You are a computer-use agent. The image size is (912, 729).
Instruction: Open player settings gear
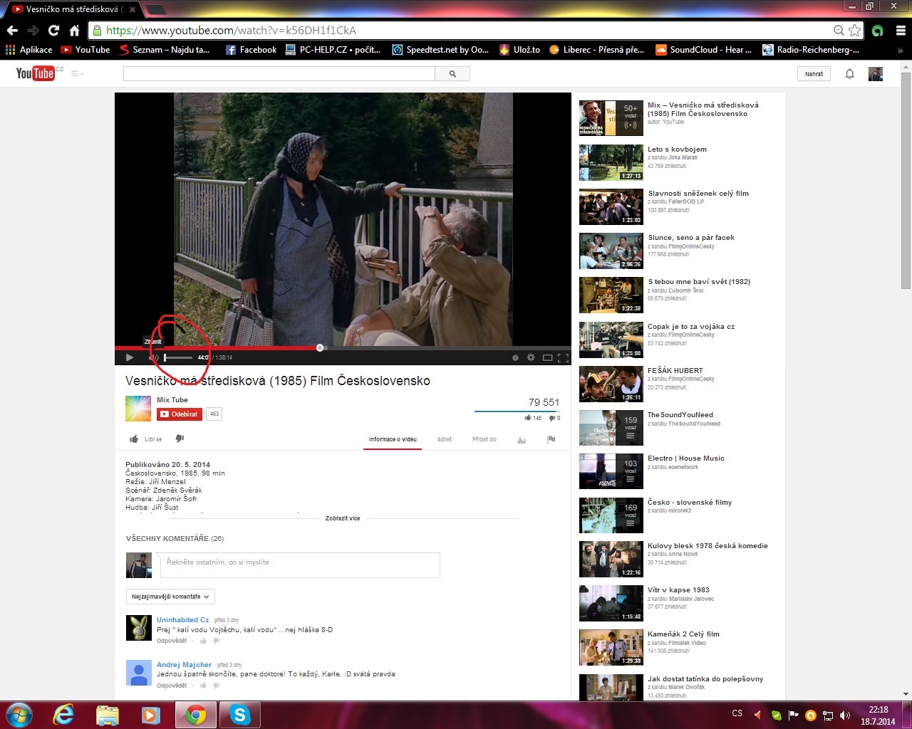(531, 357)
